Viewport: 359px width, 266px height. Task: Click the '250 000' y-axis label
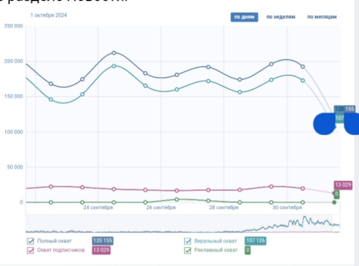point(13,26)
